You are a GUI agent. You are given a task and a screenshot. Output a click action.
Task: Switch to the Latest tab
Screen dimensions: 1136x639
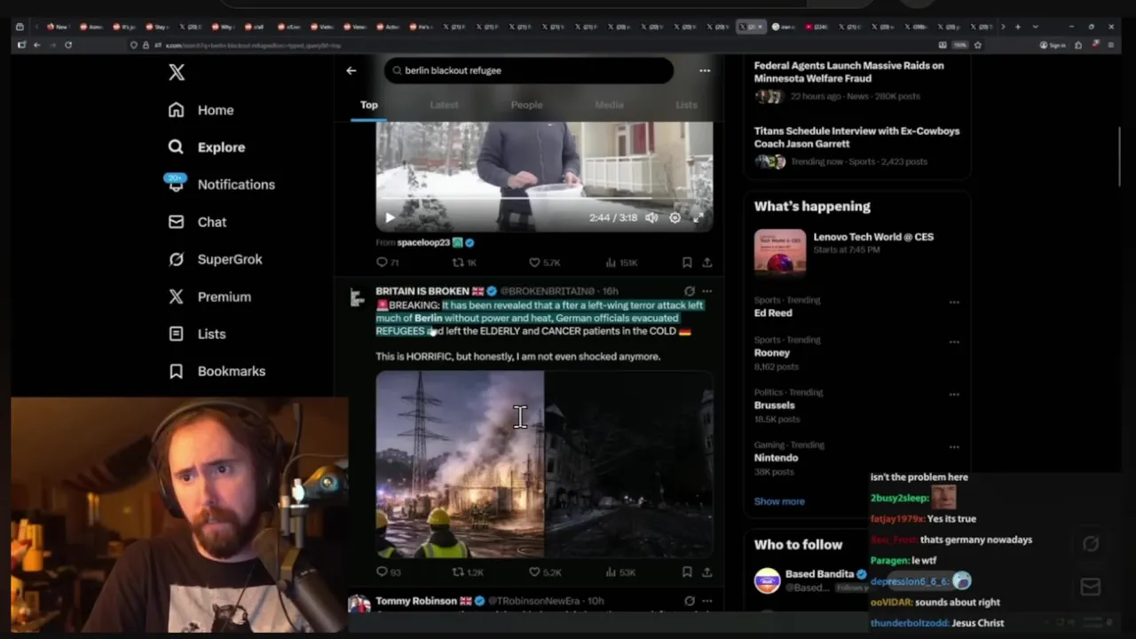(x=445, y=105)
